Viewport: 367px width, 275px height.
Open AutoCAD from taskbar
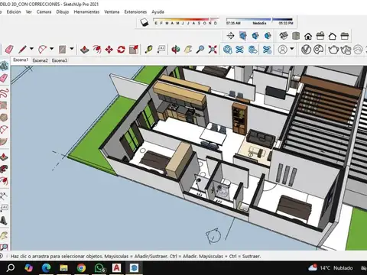116,267
